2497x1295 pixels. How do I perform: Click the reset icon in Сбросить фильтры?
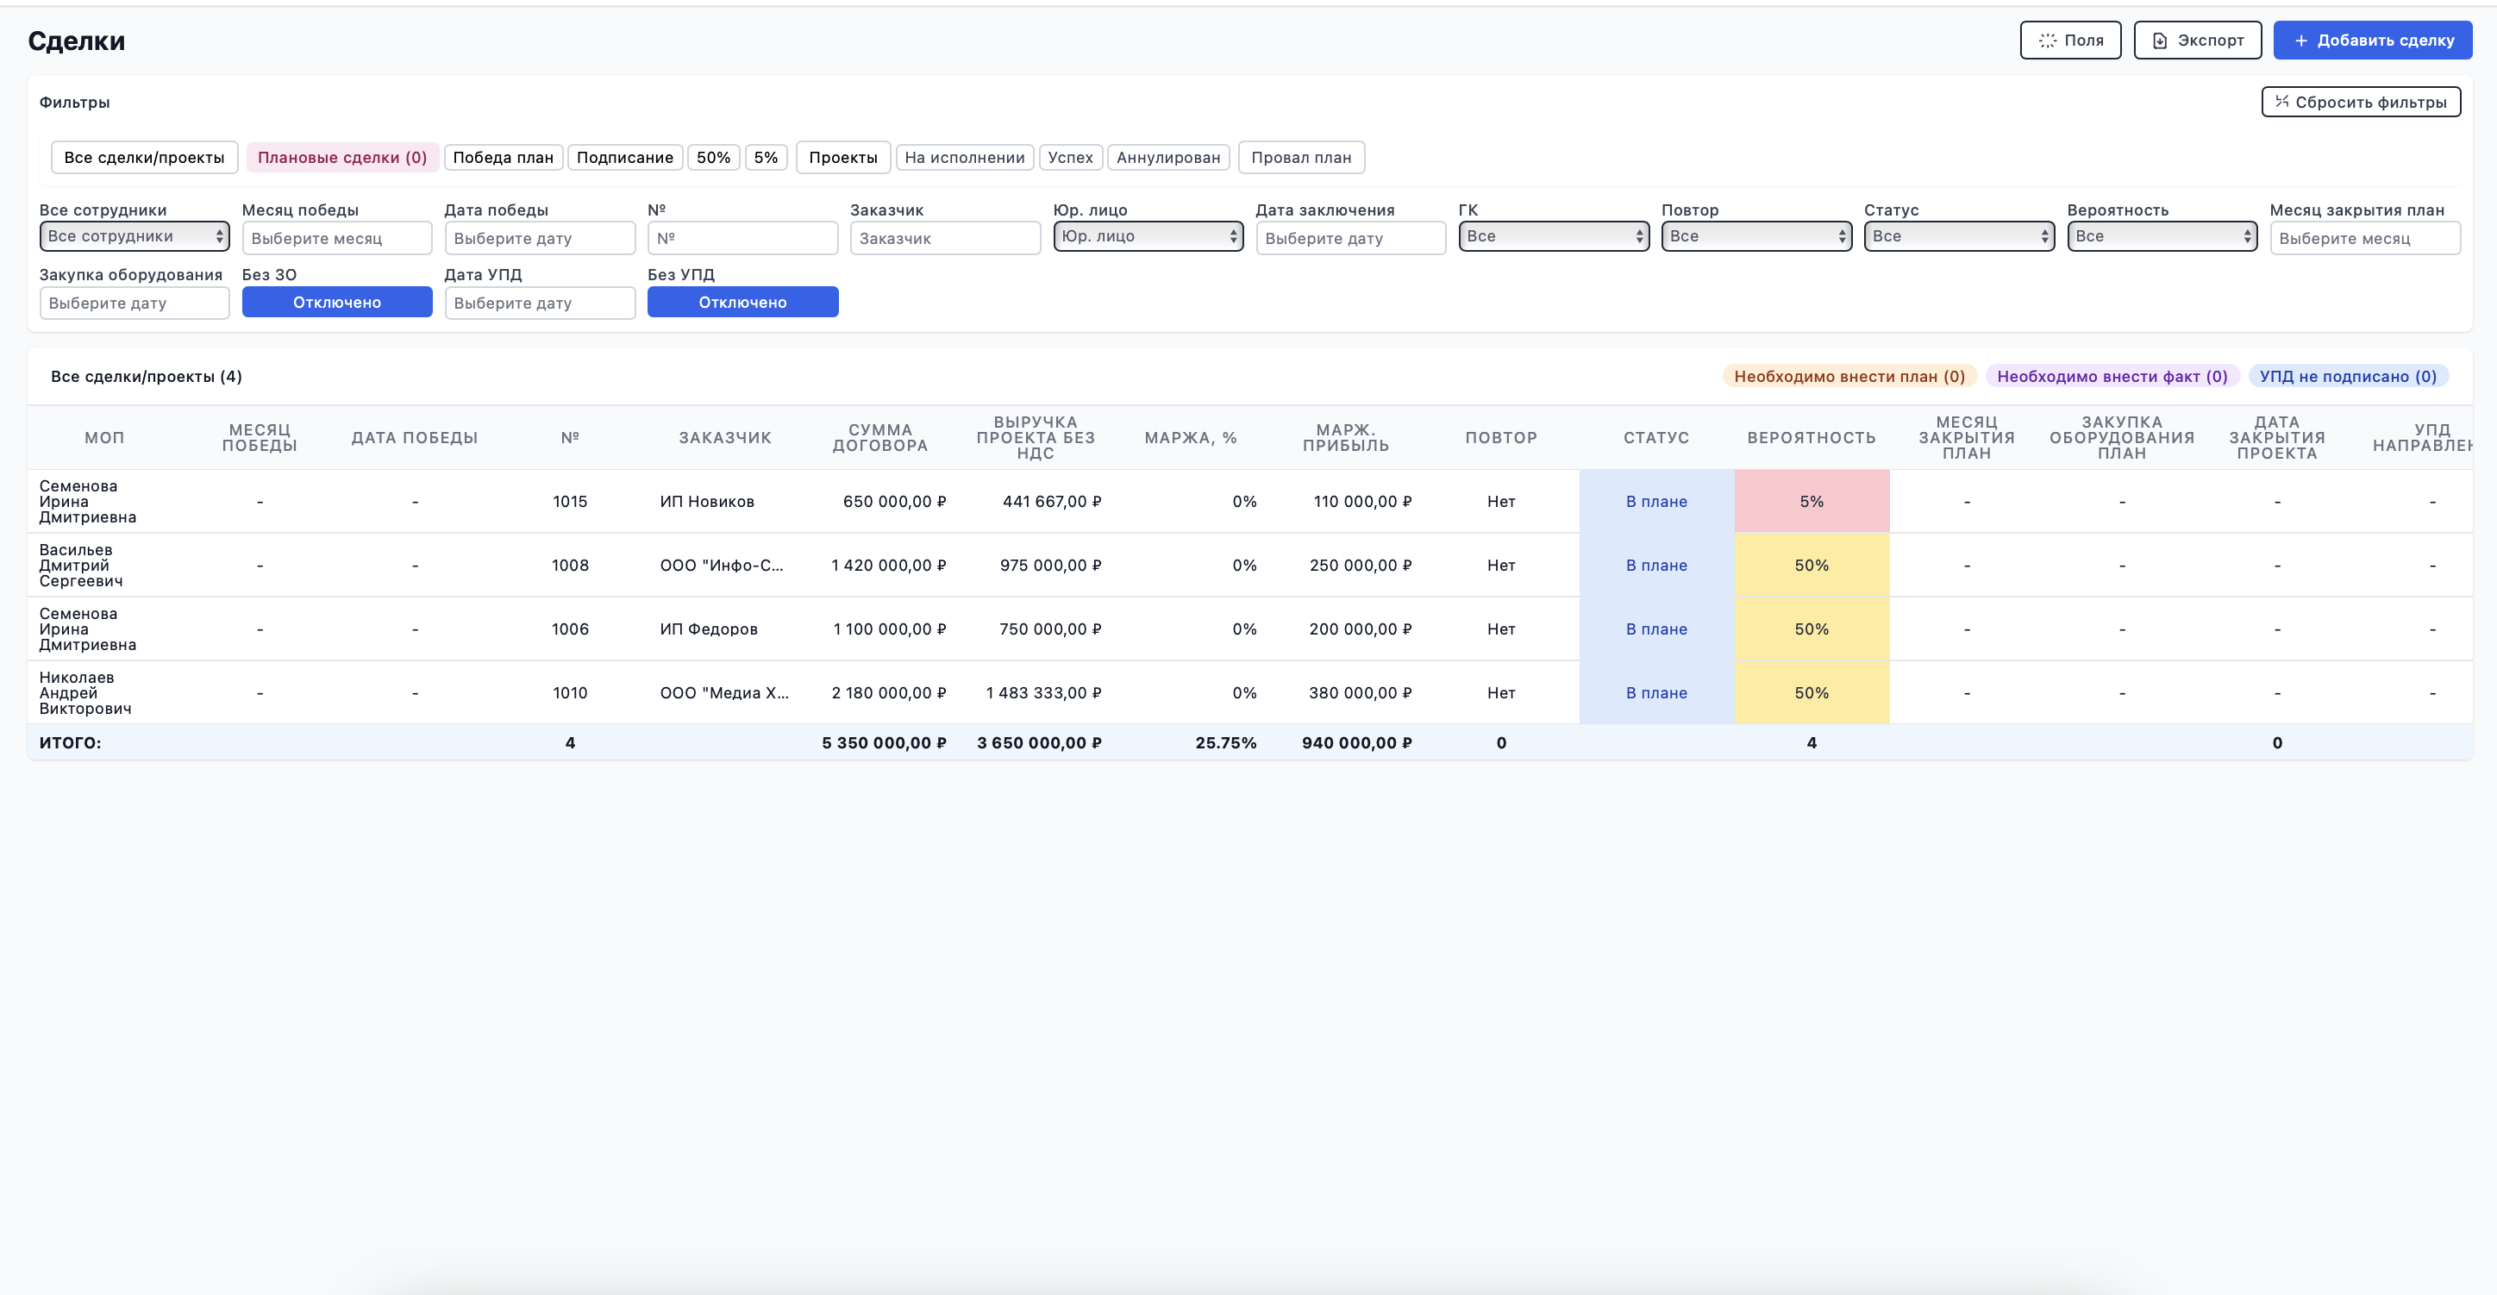[2281, 102]
